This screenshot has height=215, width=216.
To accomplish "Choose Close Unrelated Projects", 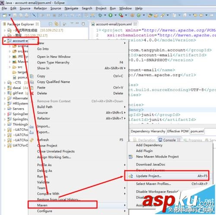I will [x=78, y=152].
